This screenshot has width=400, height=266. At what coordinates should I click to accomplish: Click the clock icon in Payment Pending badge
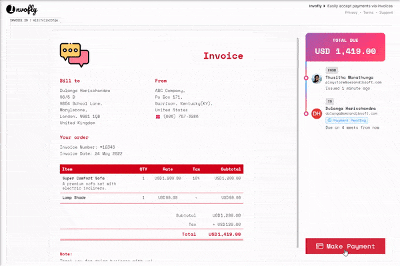tap(329, 120)
